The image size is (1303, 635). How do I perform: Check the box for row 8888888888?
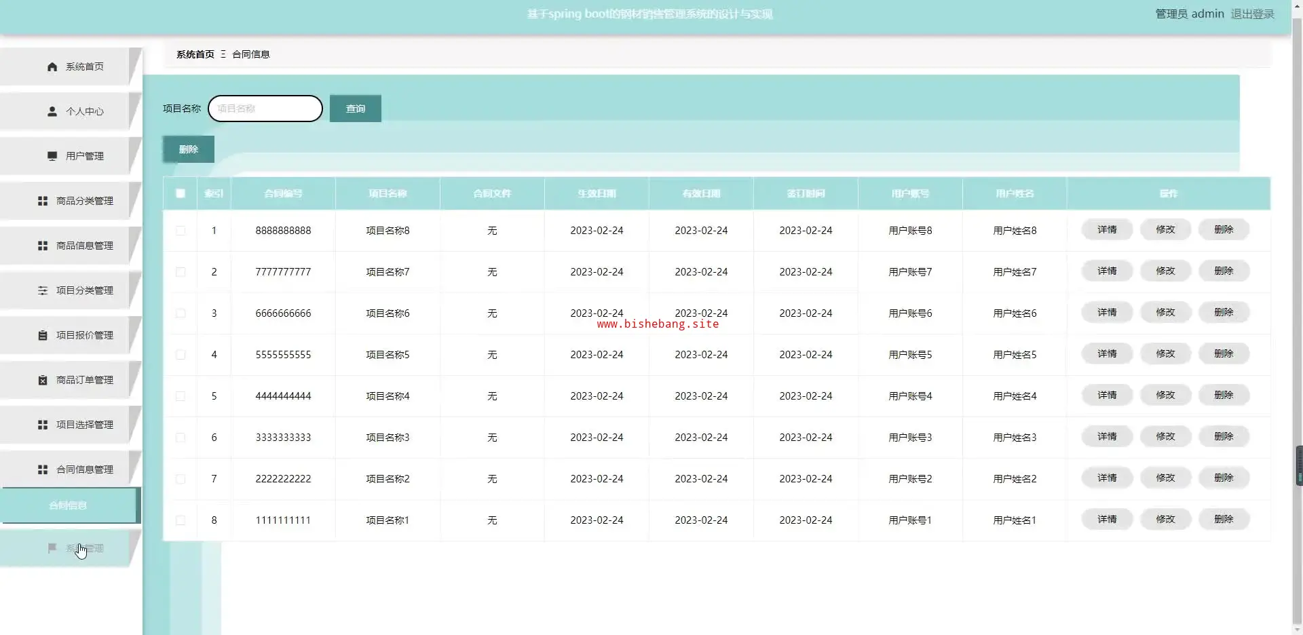click(181, 231)
